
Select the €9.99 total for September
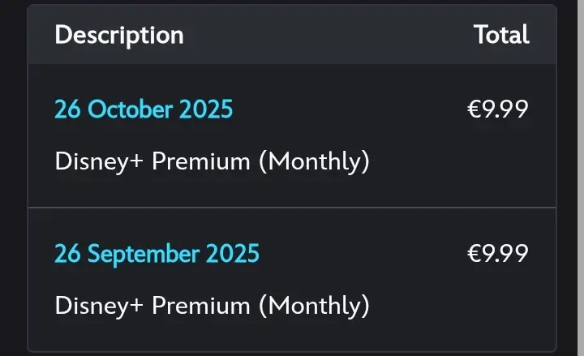497,254
